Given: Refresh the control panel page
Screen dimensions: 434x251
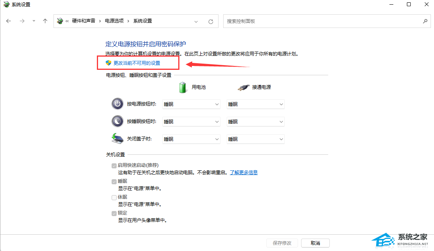Looking at the screenshot, I should (211, 21).
